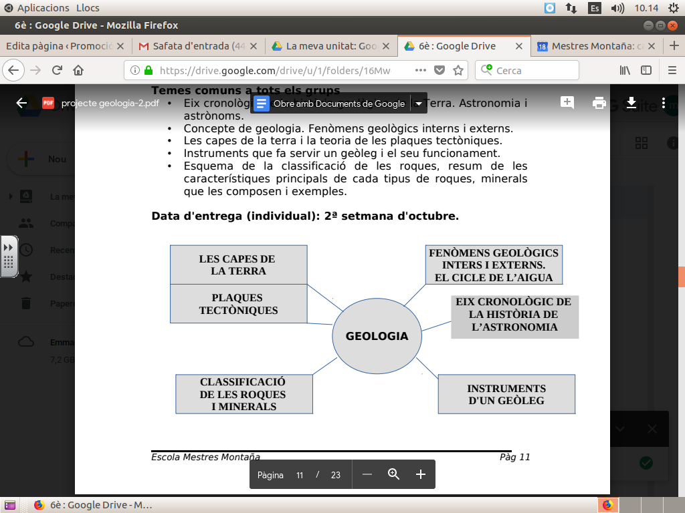The image size is (685, 513).
Task: Click the Firefox tray icon in taskbar
Action: tap(607, 505)
